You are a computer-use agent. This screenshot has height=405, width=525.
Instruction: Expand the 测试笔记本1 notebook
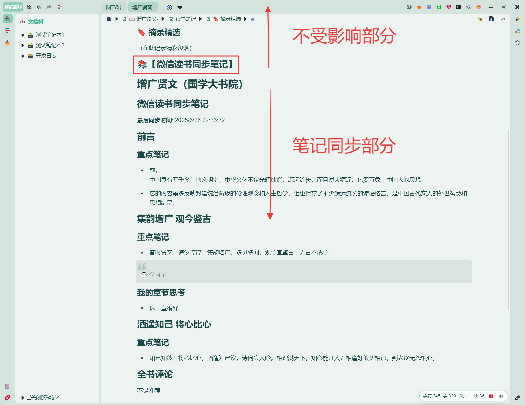click(23, 35)
